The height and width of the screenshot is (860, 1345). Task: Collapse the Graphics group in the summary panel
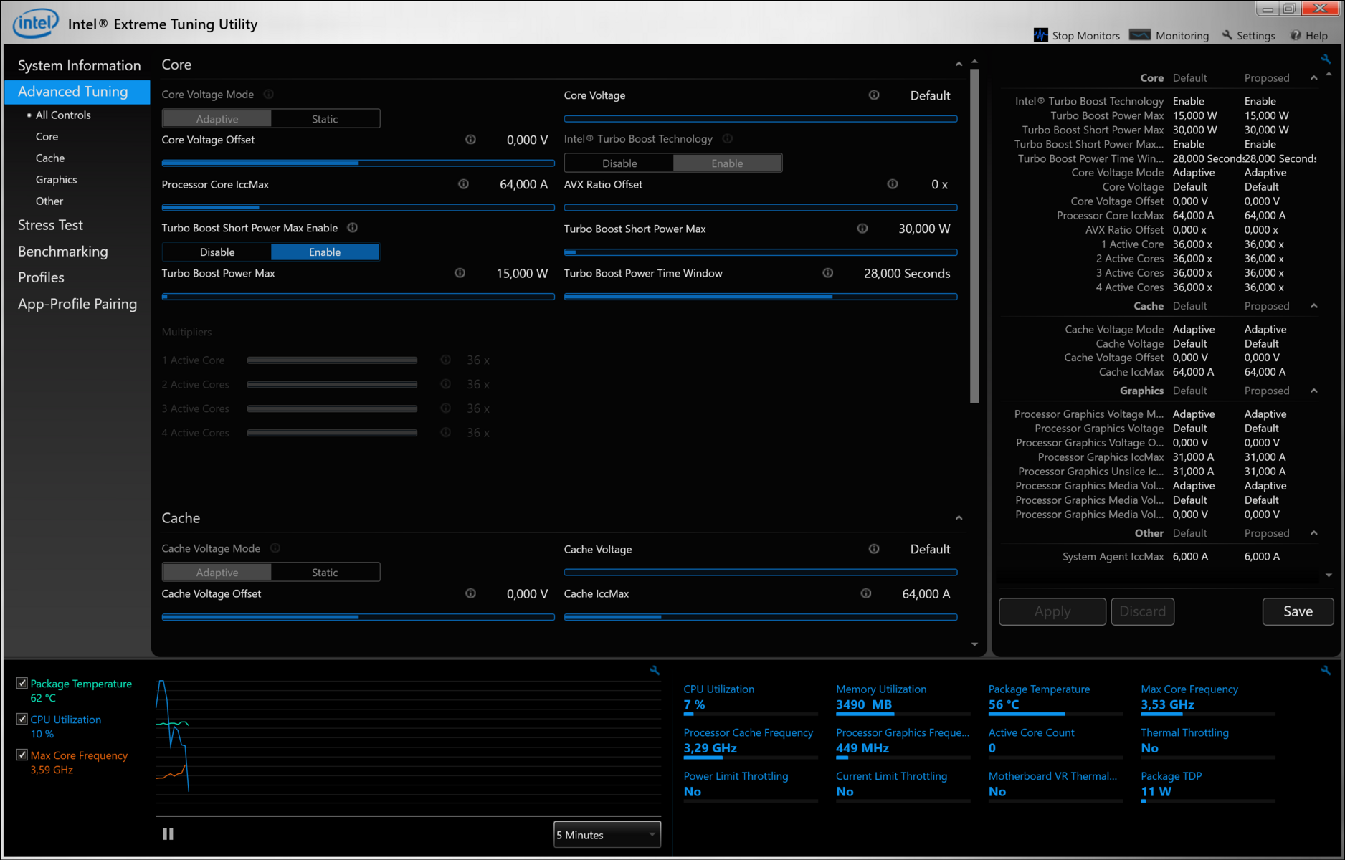coord(1313,391)
